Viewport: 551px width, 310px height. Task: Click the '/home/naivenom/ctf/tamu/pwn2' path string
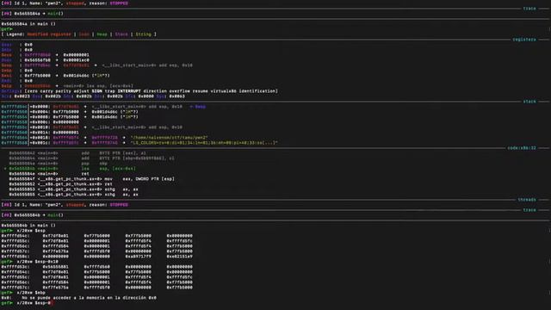[170, 138]
